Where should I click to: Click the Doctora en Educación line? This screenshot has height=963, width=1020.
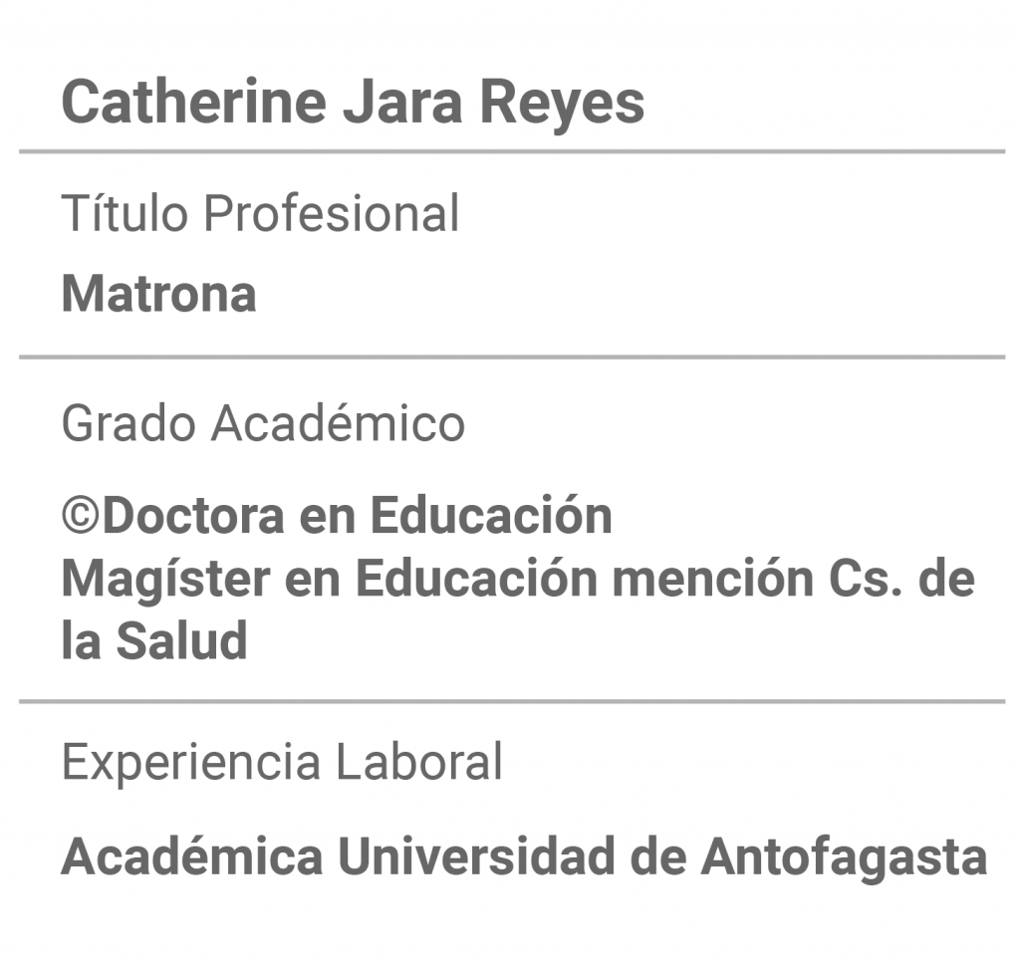click(337, 515)
